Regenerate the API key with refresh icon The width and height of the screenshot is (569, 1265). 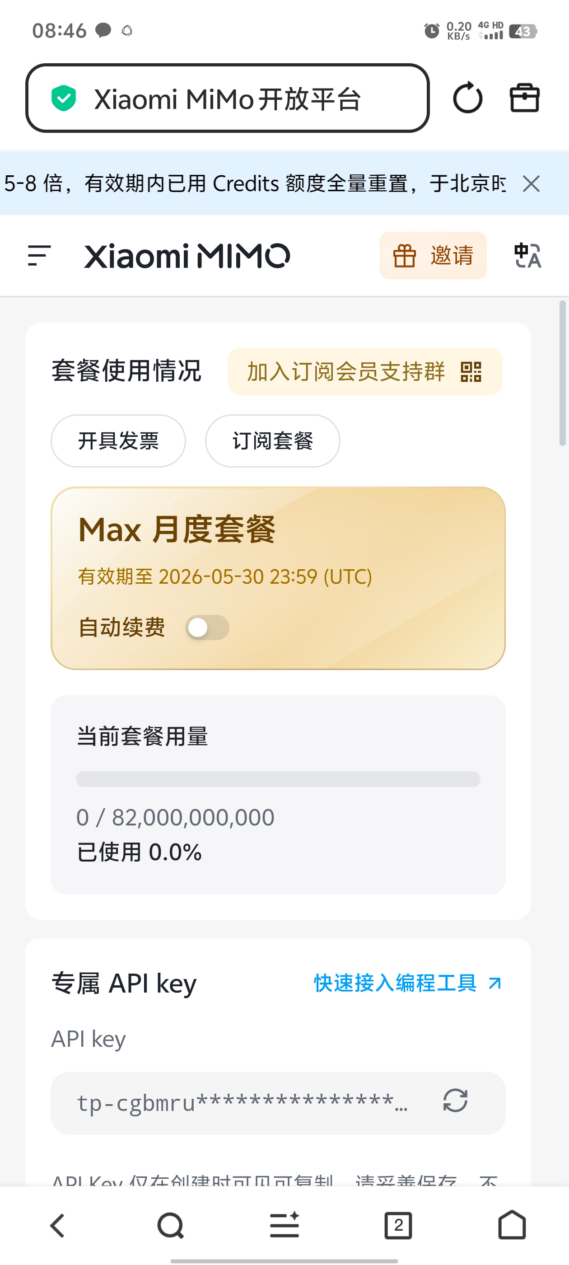455,1100
